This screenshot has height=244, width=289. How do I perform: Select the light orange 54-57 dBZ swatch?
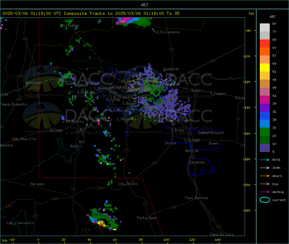[x=265, y=59]
